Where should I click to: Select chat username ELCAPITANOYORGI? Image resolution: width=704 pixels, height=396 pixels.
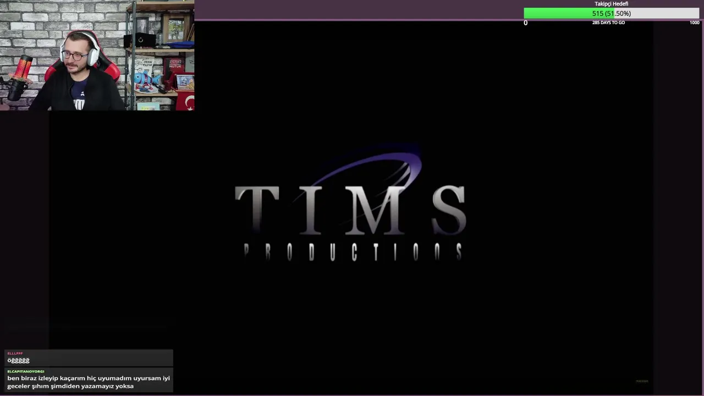coord(26,371)
